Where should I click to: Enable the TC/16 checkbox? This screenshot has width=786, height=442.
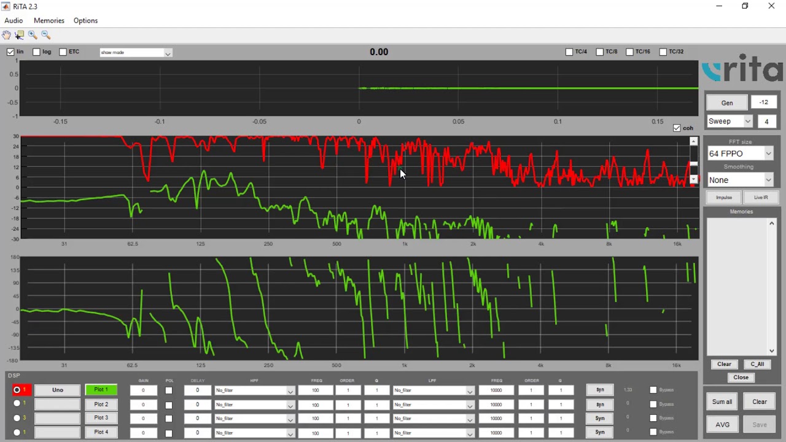click(x=629, y=52)
